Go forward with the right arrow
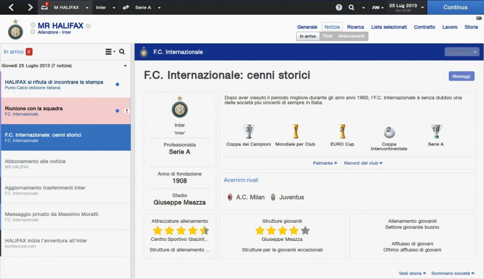 30,7
